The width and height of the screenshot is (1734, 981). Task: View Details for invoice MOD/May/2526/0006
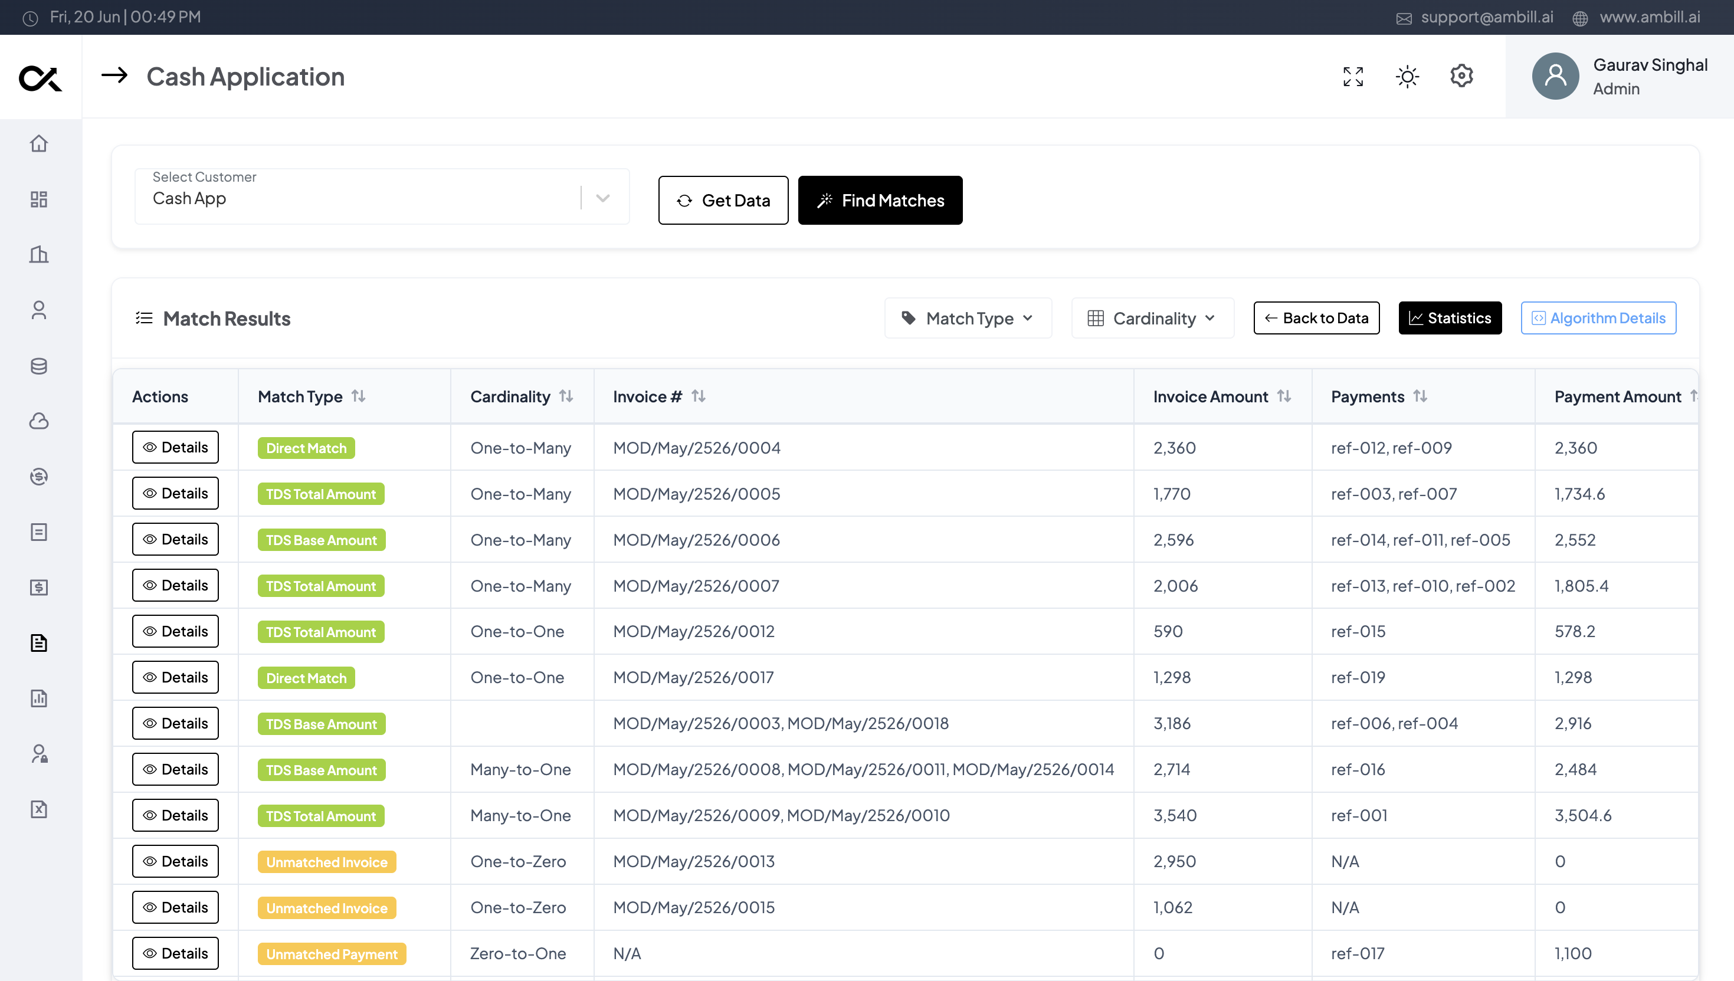(x=175, y=539)
